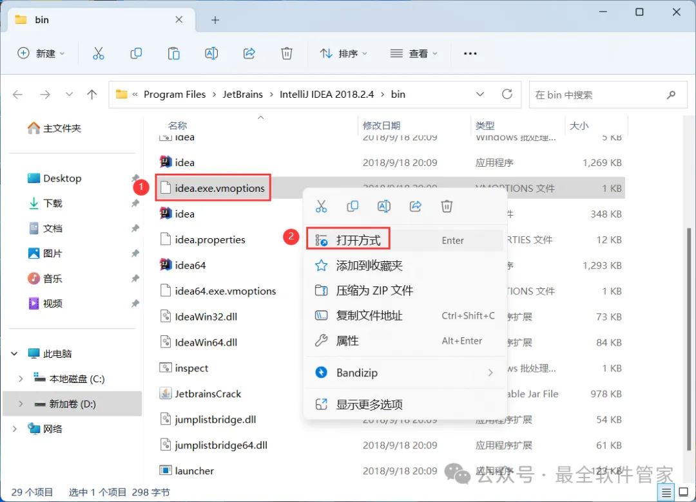This screenshot has width=696, height=502.
Task: Click the Rename icon in the main toolbar
Action: 211,53
